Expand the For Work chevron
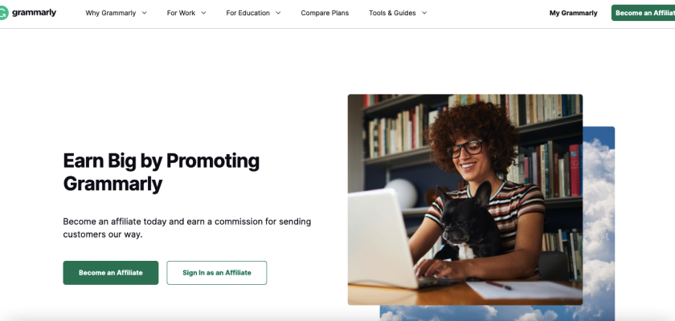The height and width of the screenshot is (321, 675). coord(203,13)
